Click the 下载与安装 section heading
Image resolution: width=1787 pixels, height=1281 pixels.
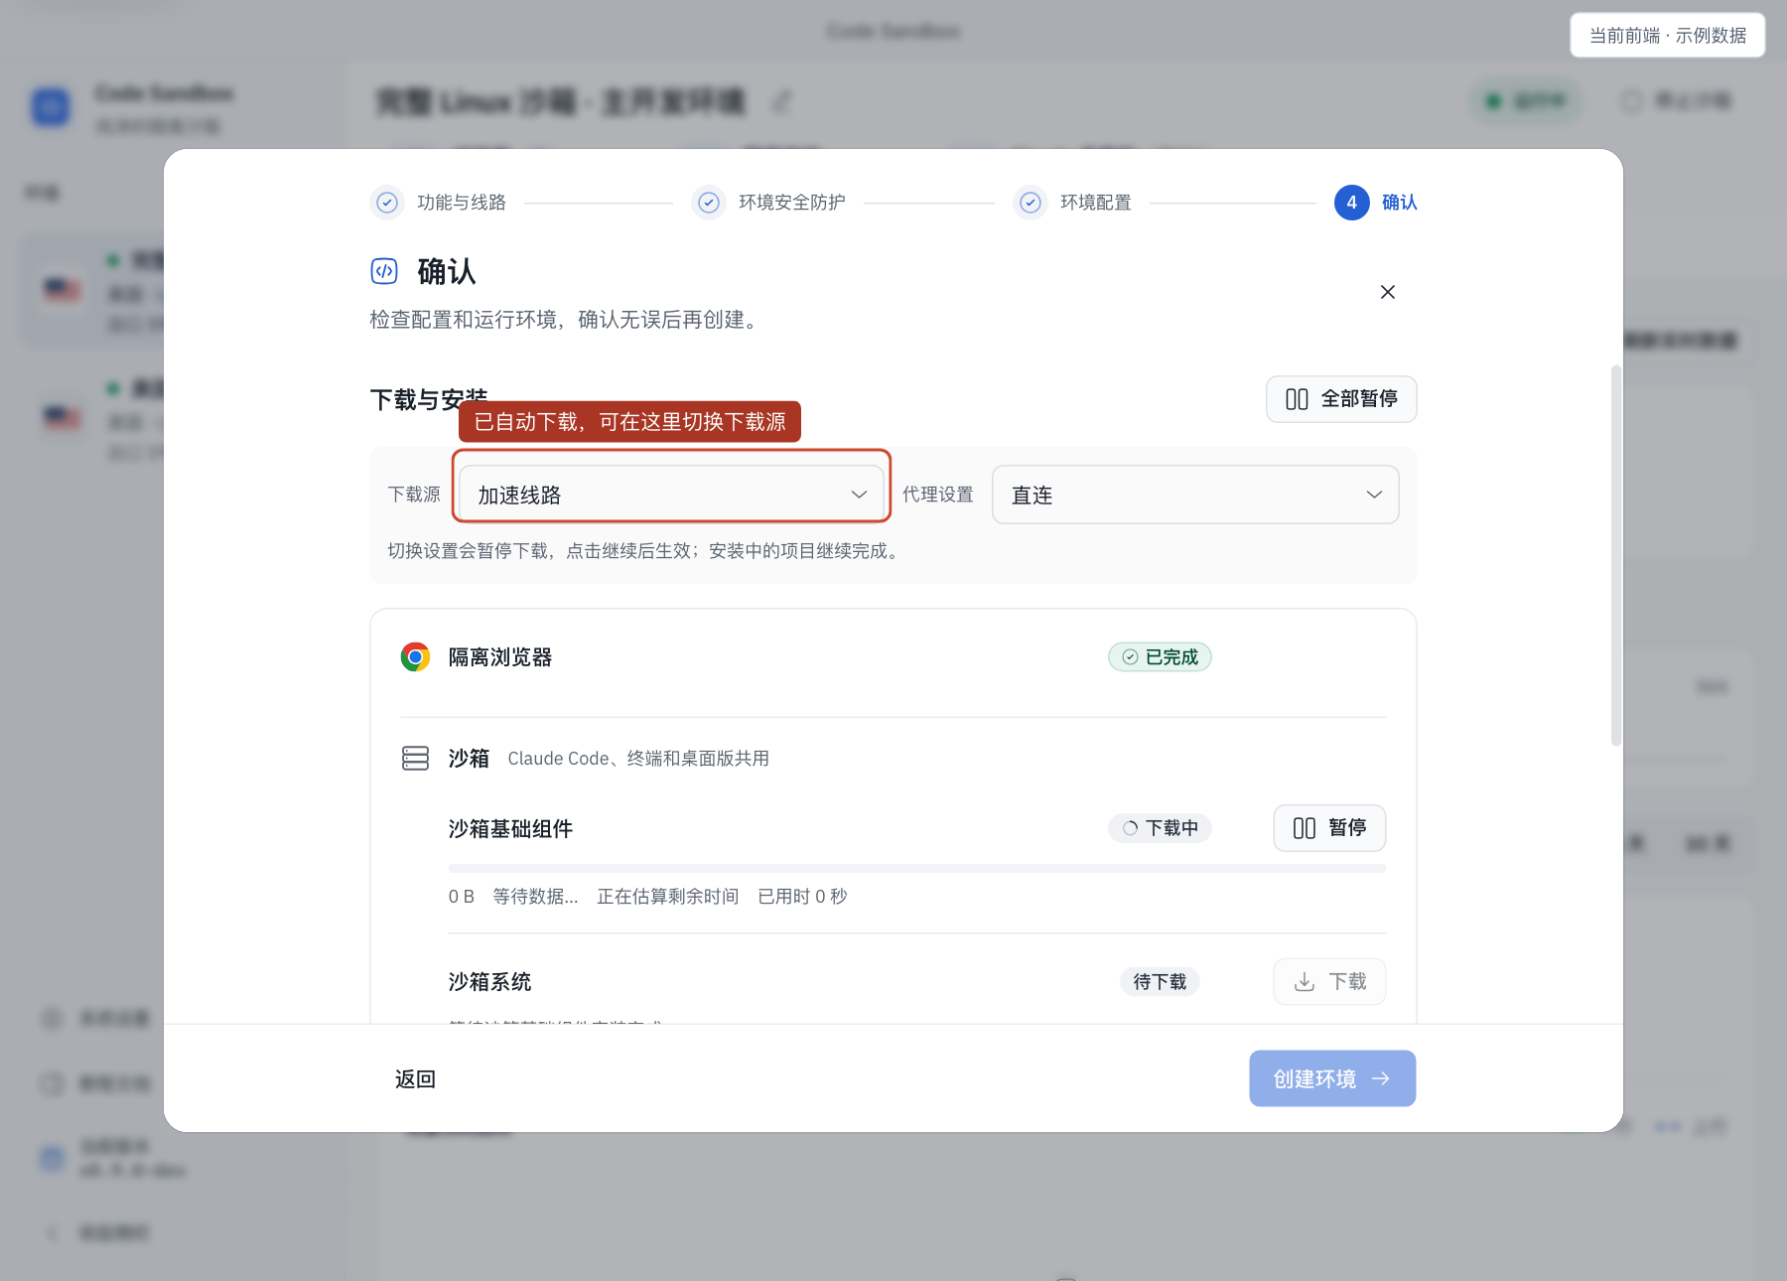coord(429,399)
